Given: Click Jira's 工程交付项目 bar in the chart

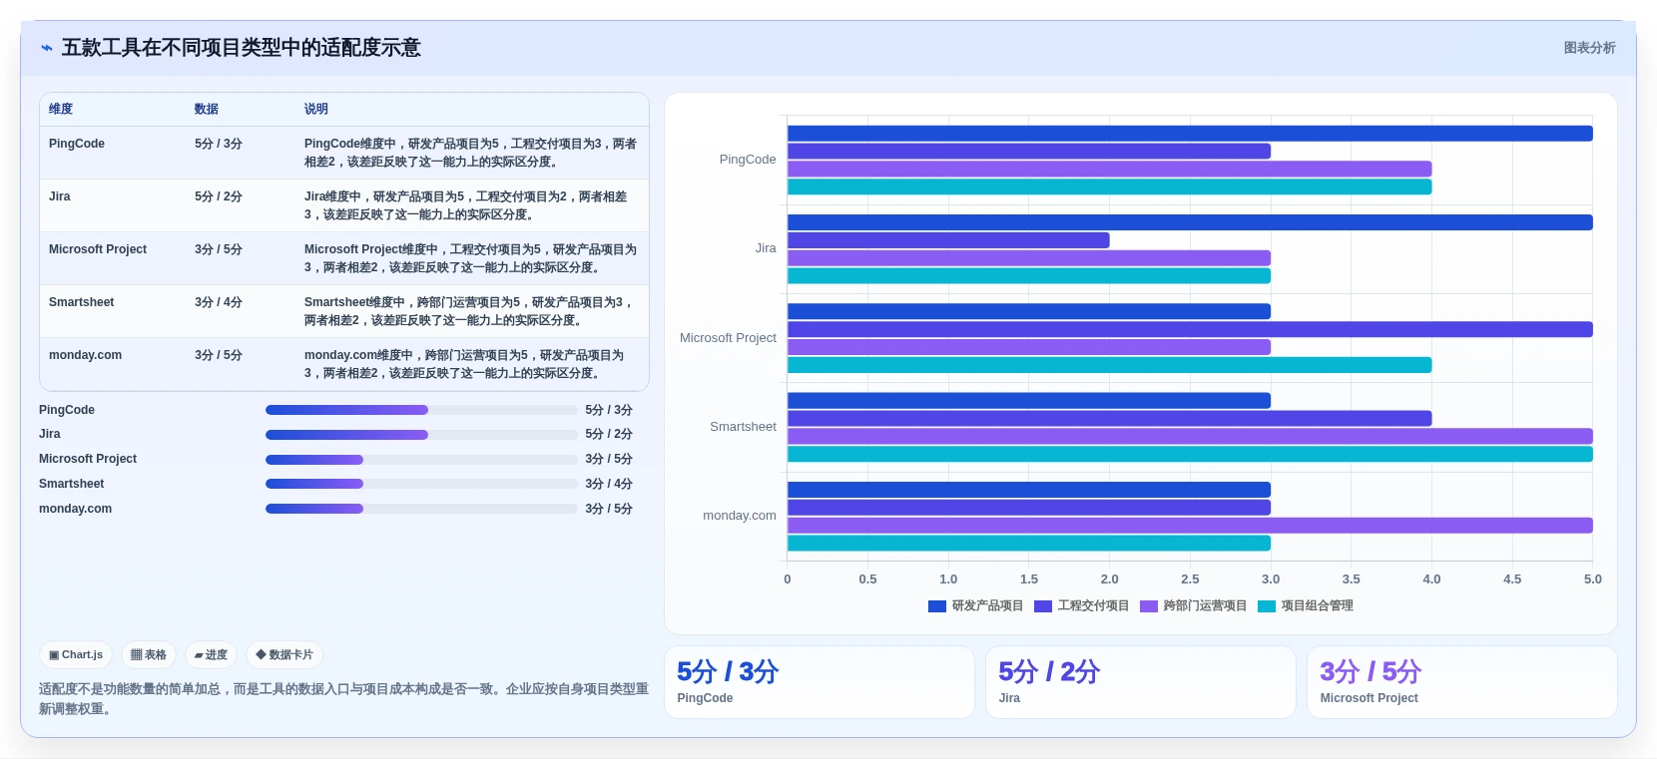Looking at the screenshot, I should 948,240.
